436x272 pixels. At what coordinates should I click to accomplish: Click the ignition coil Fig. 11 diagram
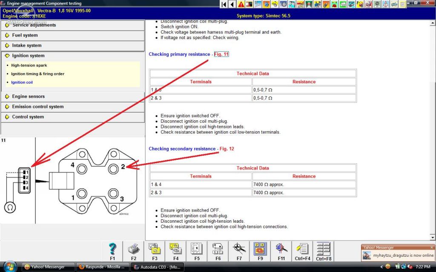tap(72, 180)
